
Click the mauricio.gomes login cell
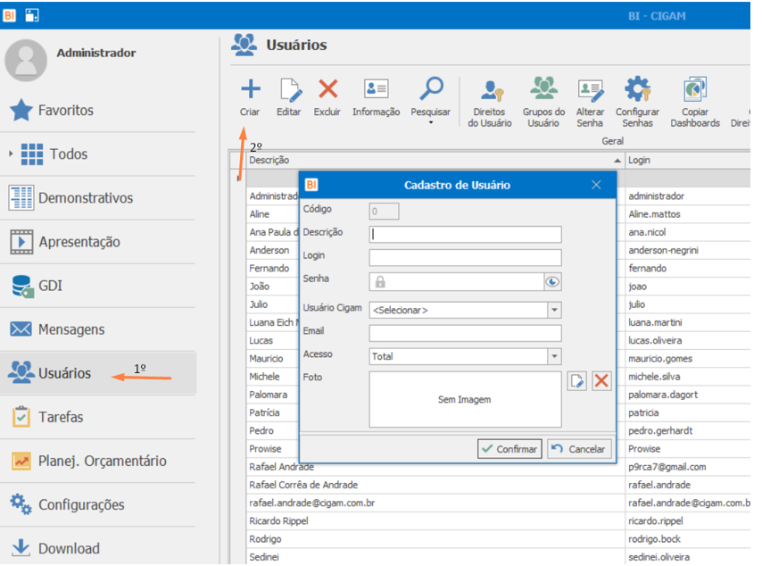[688, 358]
